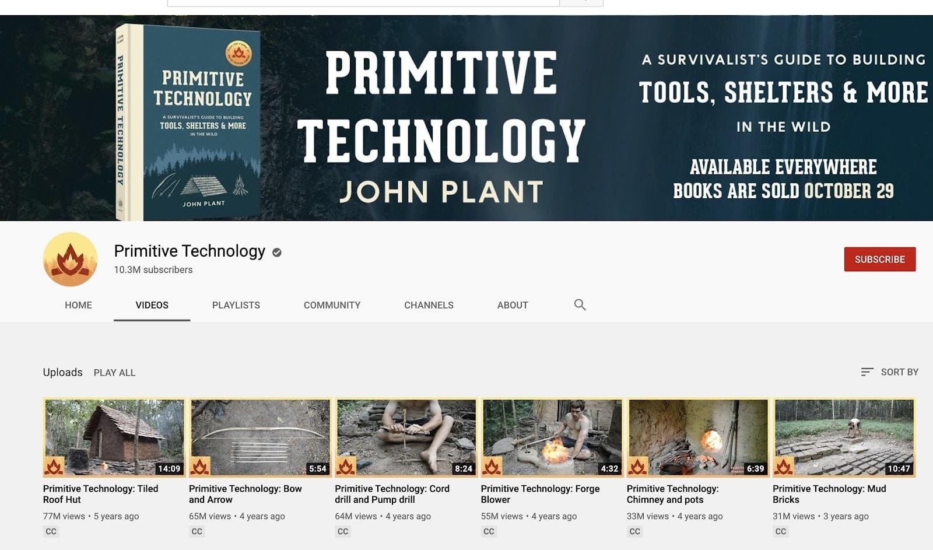Open Mud Bricks video thumbnail
This screenshot has width=933, height=550.
(x=844, y=437)
